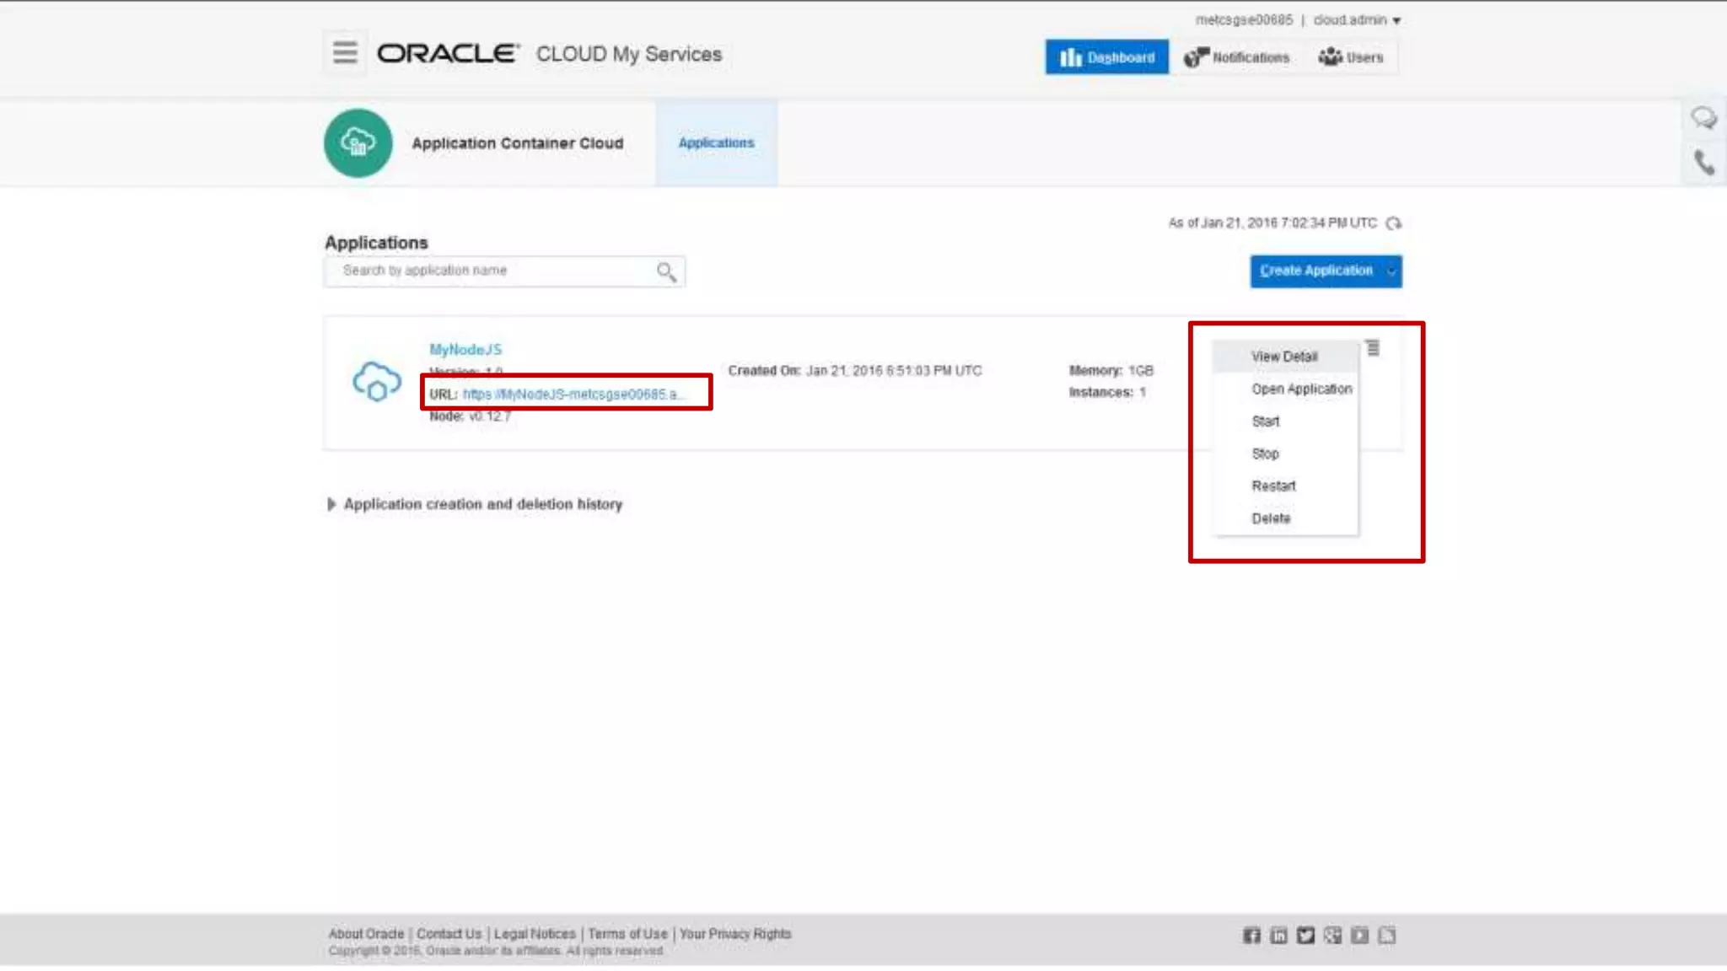Click the application actions menu icon

(1373, 348)
